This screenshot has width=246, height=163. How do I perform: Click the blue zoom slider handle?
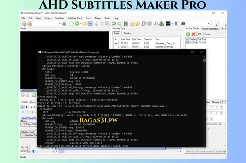point(34,152)
